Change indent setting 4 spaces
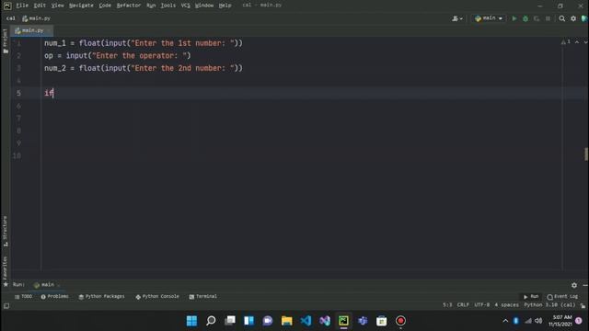Viewport: 589px width, 331px height. click(x=506, y=305)
